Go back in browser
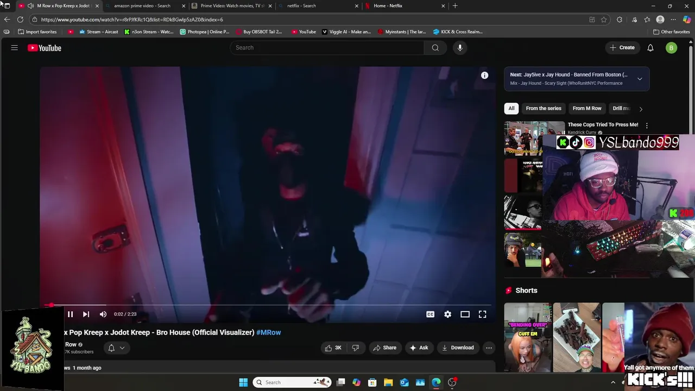This screenshot has height=391, width=695. 7,20
